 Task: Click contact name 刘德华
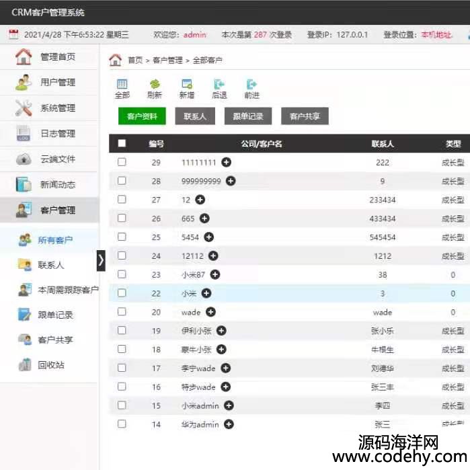[383, 368]
